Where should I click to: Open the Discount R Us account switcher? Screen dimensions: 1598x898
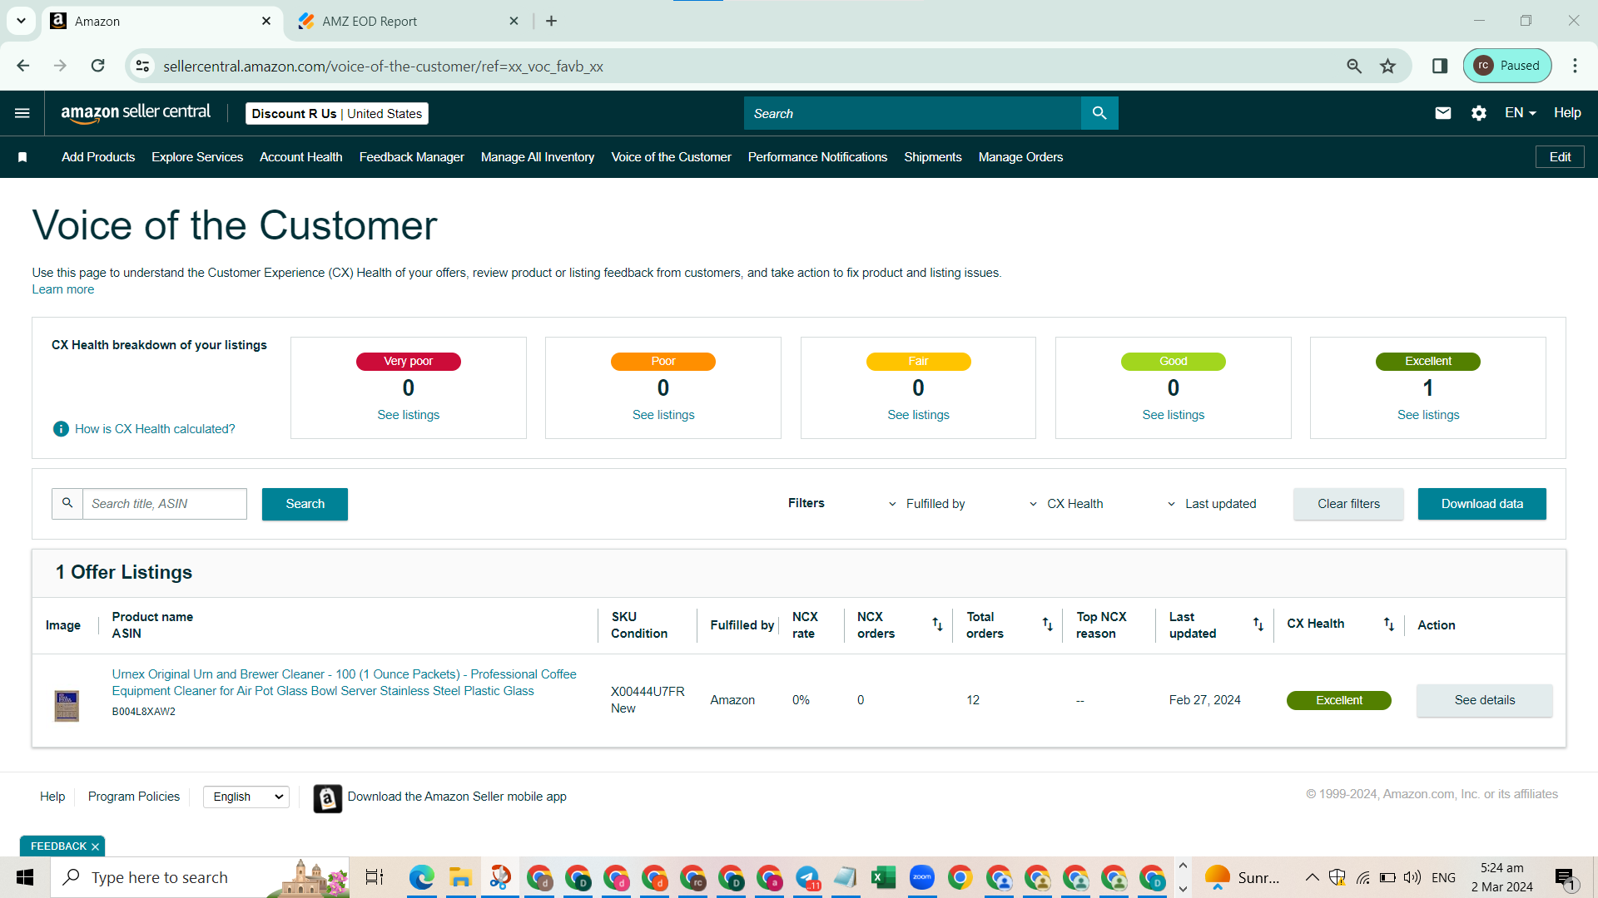337,114
